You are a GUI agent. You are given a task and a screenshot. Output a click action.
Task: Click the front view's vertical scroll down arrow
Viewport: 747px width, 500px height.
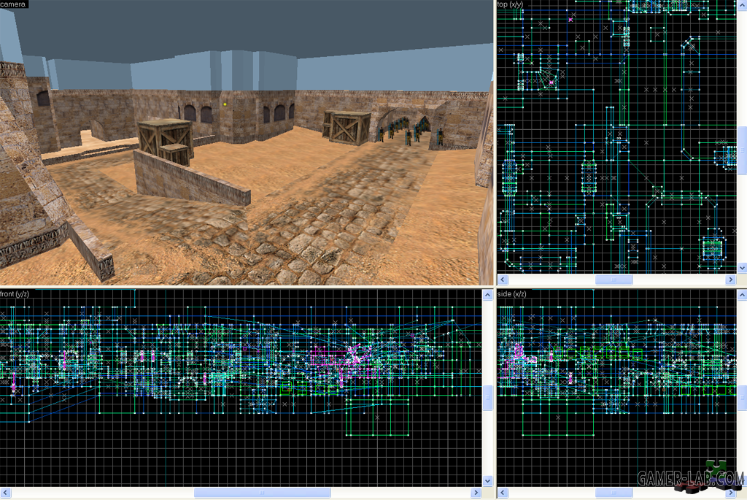pyautogui.click(x=487, y=481)
